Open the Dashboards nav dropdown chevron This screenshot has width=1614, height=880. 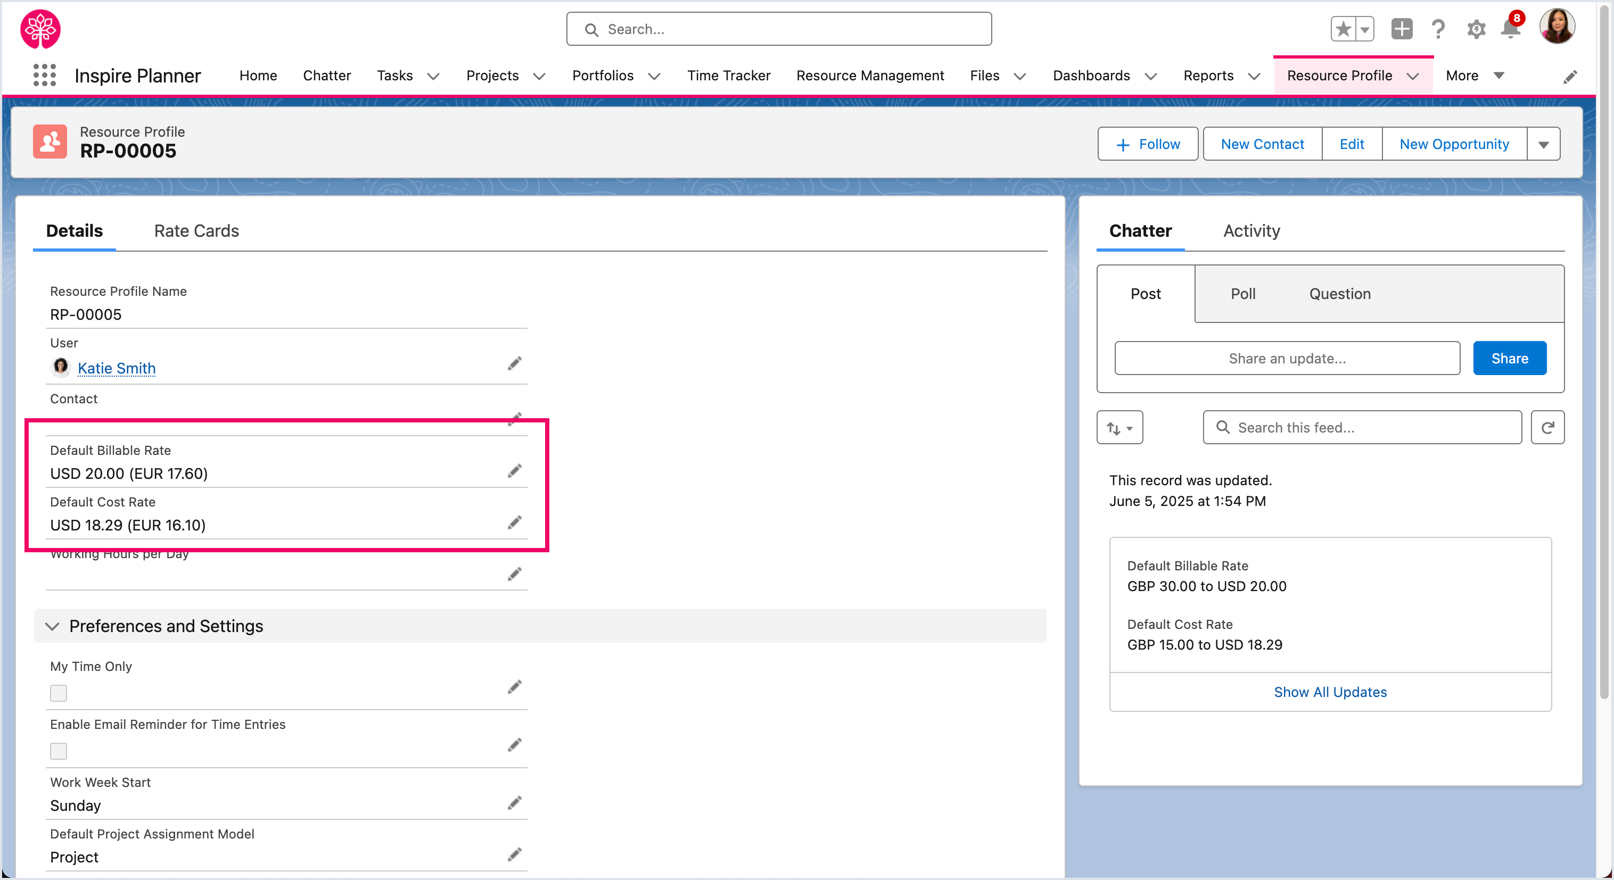point(1150,77)
